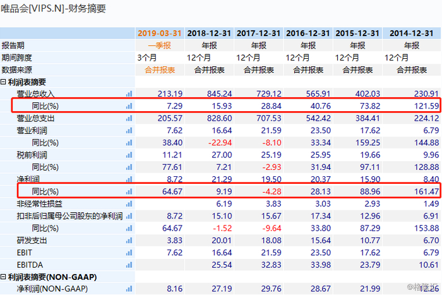Click revenue value 845.24
Viewport: 442px width, 295px height.
[219, 93]
